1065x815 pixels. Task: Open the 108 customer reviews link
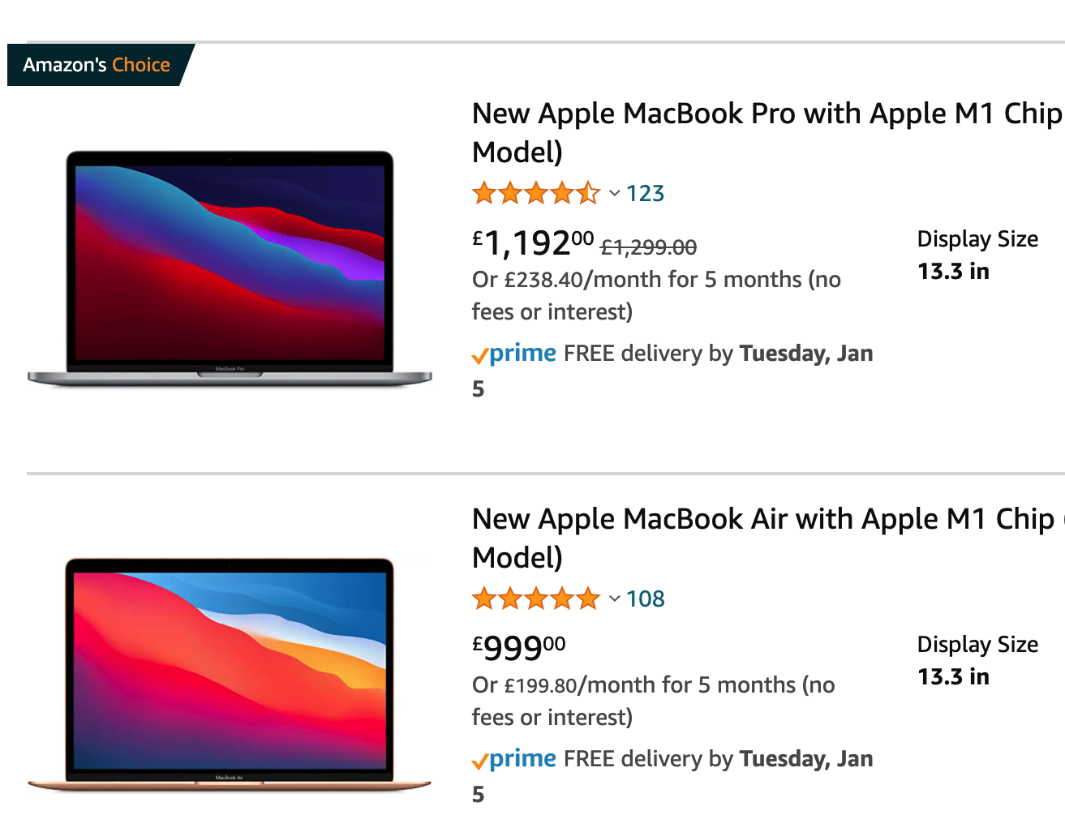click(646, 599)
